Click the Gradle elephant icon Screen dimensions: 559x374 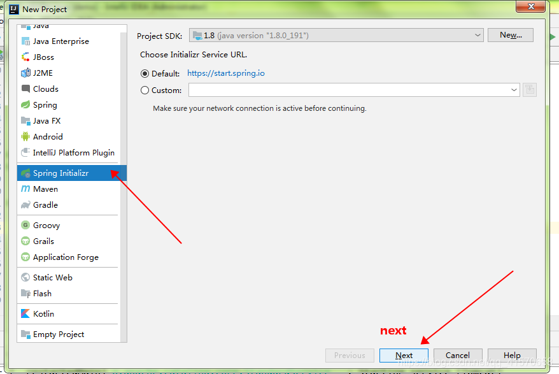tap(25, 205)
